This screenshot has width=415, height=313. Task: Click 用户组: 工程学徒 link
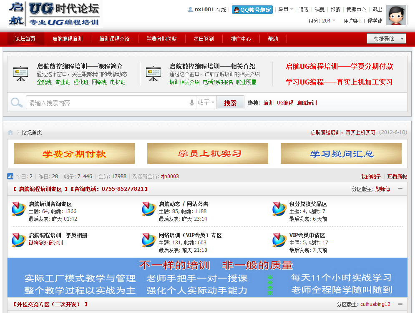[363, 21]
